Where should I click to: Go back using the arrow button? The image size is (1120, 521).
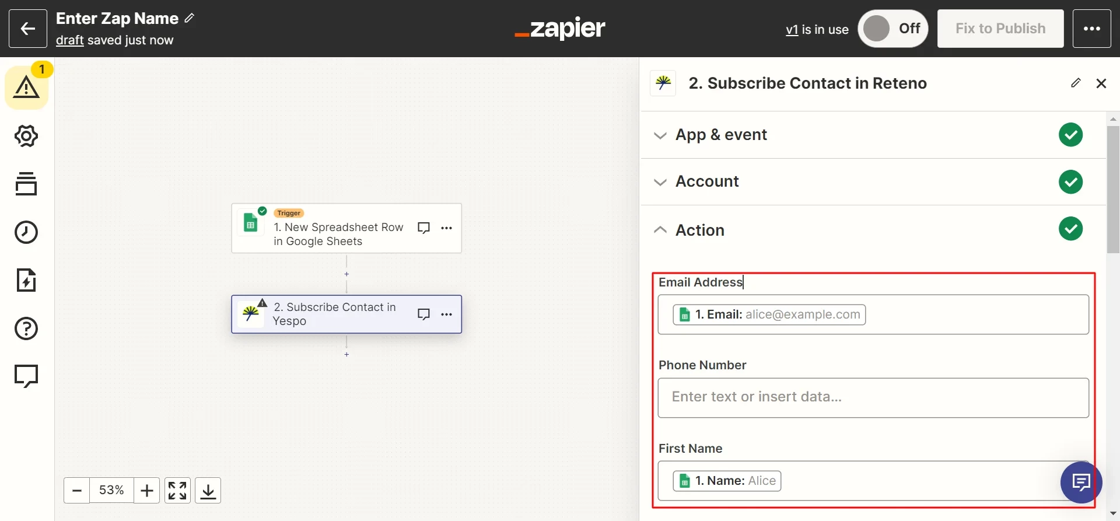point(28,29)
